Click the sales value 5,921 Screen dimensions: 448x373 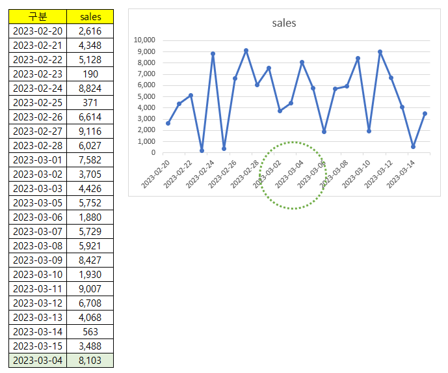(x=90, y=245)
